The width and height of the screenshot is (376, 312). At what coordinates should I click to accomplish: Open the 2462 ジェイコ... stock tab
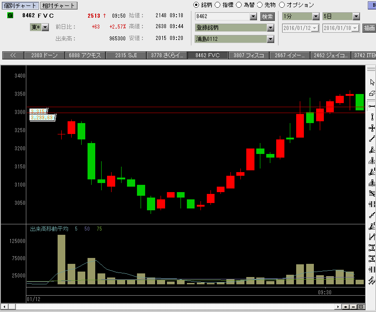click(331, 55)
